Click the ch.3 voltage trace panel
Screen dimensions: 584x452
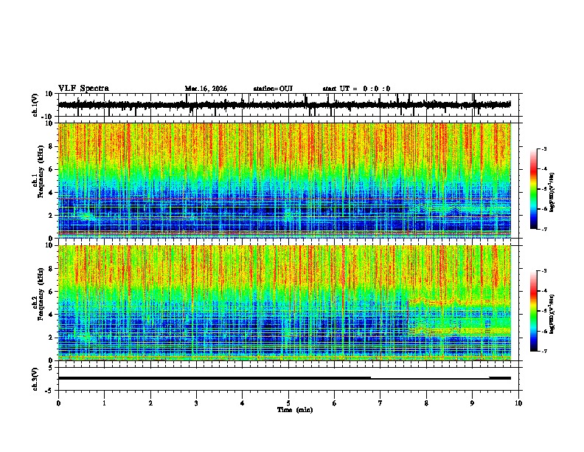[x=288, y=379]
